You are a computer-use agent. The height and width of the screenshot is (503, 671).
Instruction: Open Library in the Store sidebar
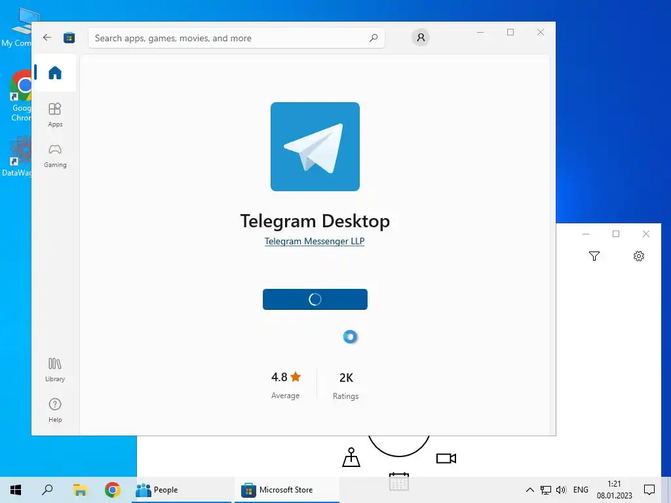click(x=55, y=369)
